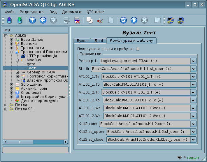
Task: Click the scissors cut icon
Action: [100, 20]
